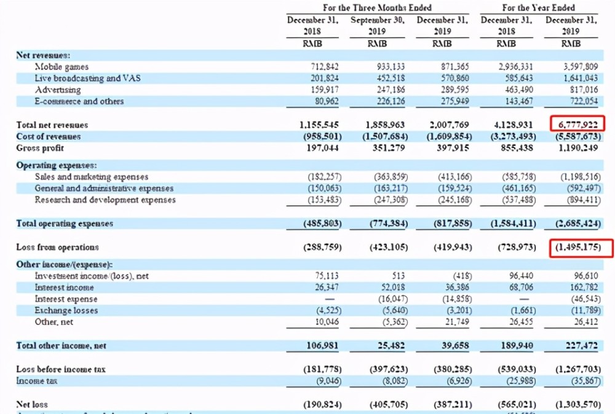Select the 'Exchange losses' row label
Screen dimensions: 615x414
[66, 311]
